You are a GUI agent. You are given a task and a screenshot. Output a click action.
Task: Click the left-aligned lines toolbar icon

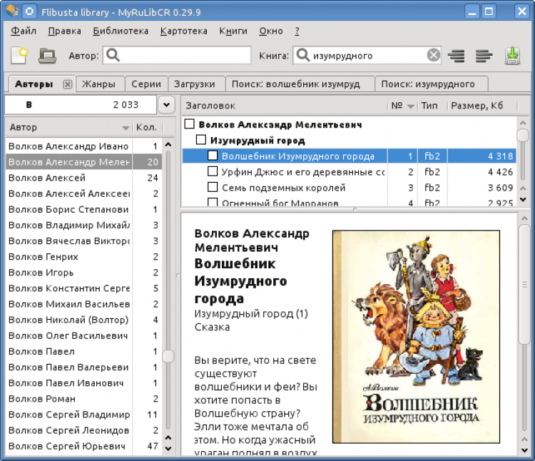[x=484, y=56]
